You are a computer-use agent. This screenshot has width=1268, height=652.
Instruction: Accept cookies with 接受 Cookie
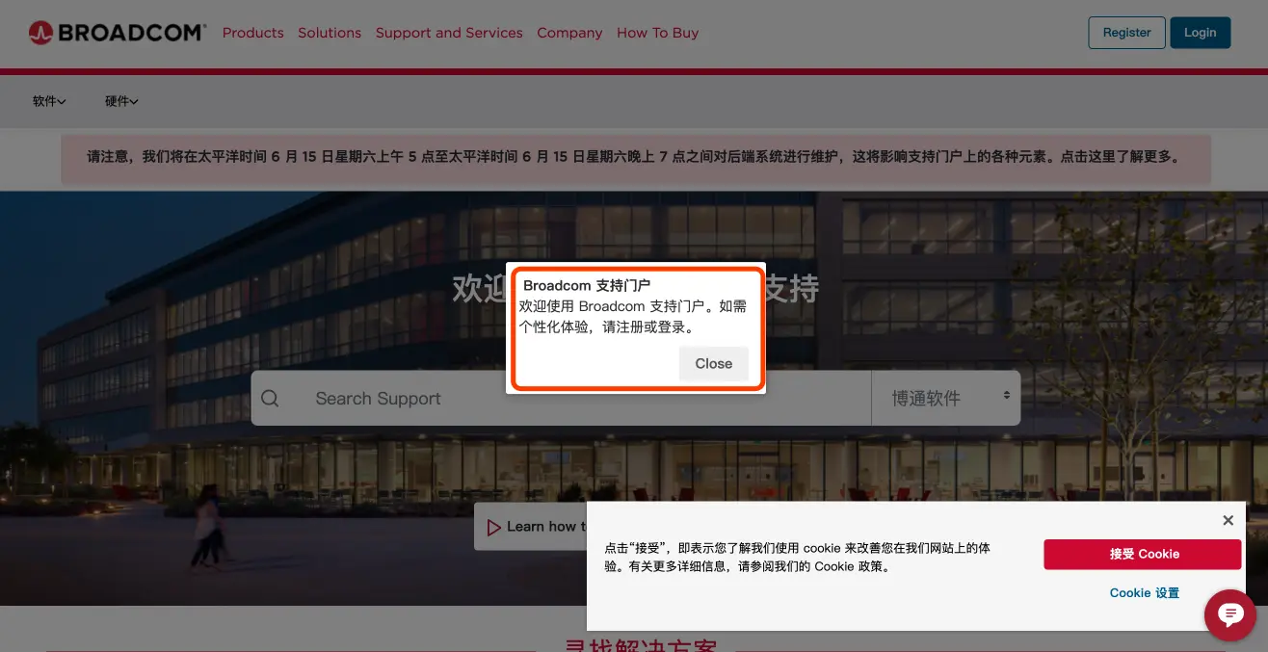point(1143,554)
